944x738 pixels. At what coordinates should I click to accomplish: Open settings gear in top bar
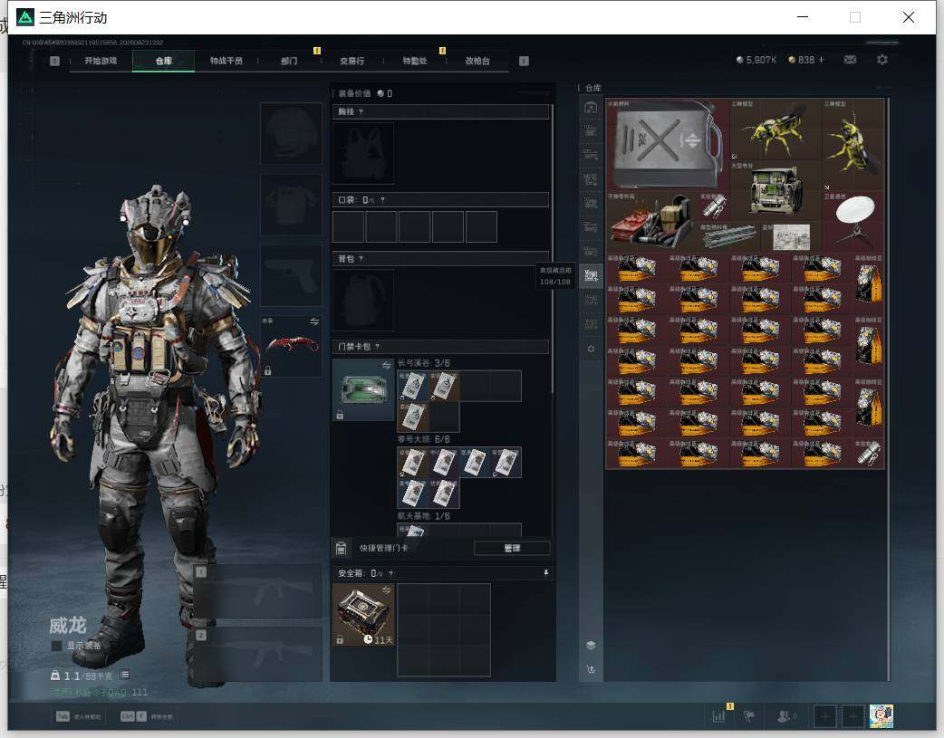pos(882,60)
